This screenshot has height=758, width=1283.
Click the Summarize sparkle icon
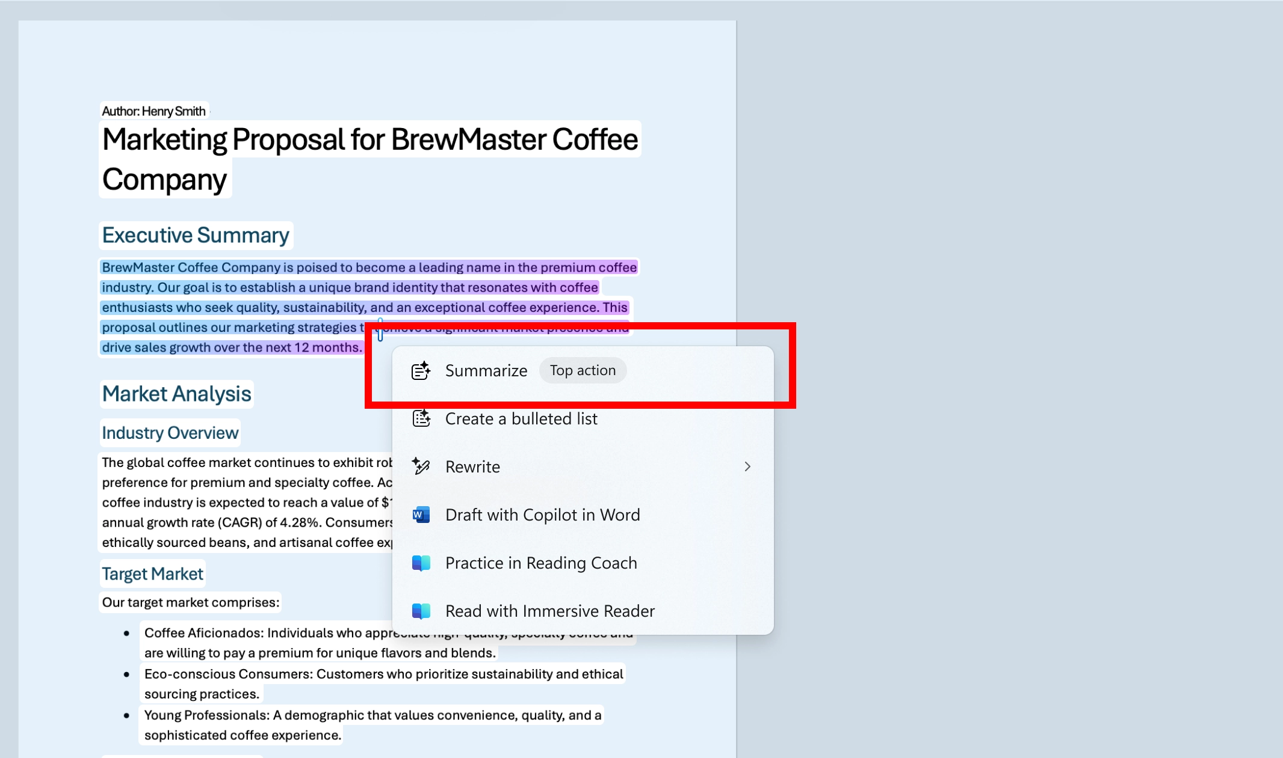(421, 371)
